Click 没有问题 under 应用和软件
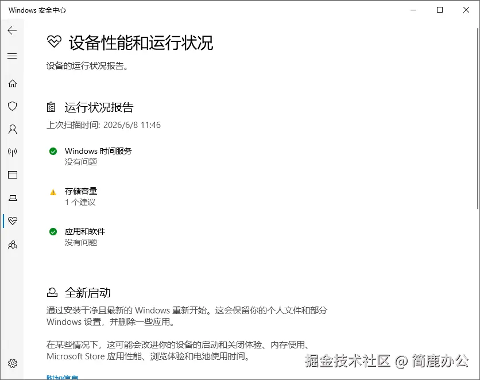480x380 pixels. 81,242
